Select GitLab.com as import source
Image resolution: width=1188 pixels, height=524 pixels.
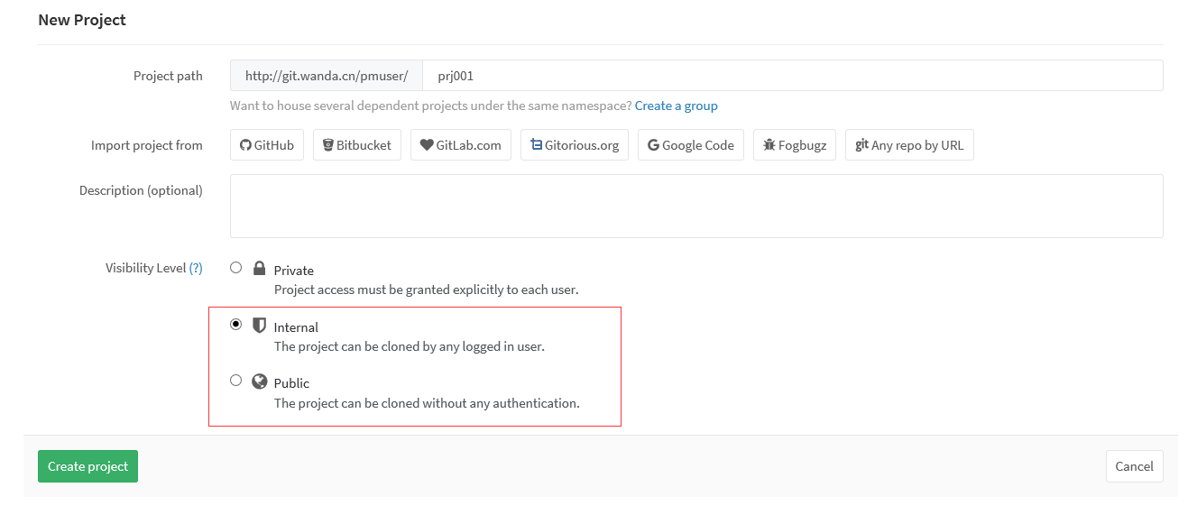coord(460,144)
